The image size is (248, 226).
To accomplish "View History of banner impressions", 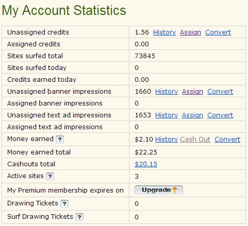I will [x=167, y=92].
